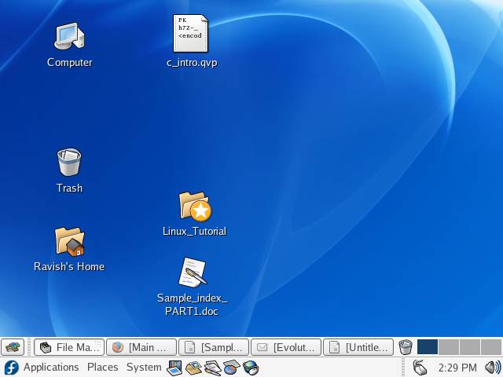Select the Sample_index_PART1.doc document icon

tap(192, 273)
